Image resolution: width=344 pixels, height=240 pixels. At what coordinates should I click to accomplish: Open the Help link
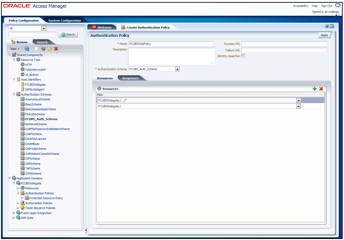(x=315, y=6)
